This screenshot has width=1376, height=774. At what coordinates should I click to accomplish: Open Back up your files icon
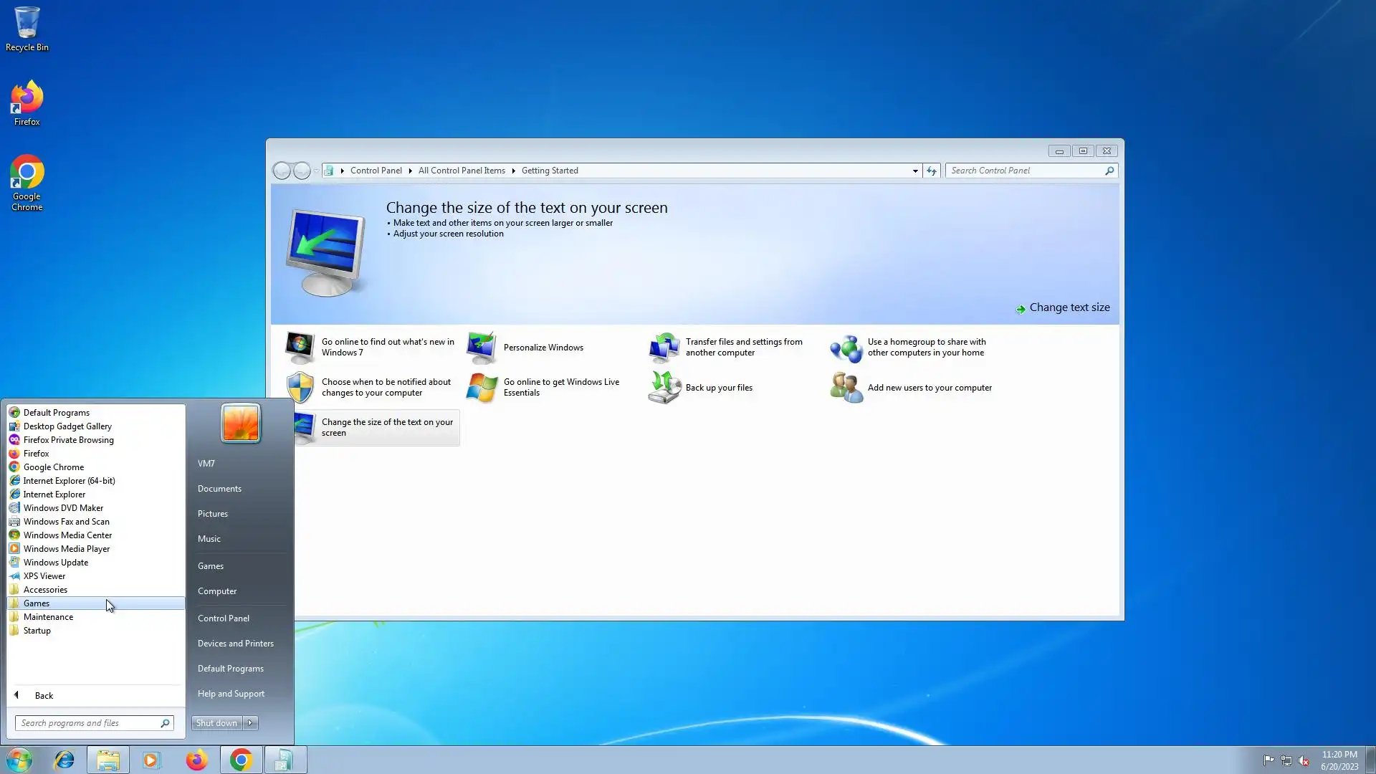664,388
